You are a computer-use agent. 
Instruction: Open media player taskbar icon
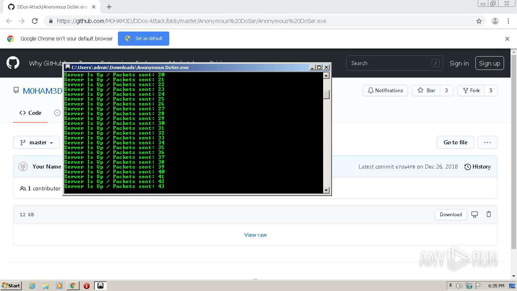[x=59, y=286]
